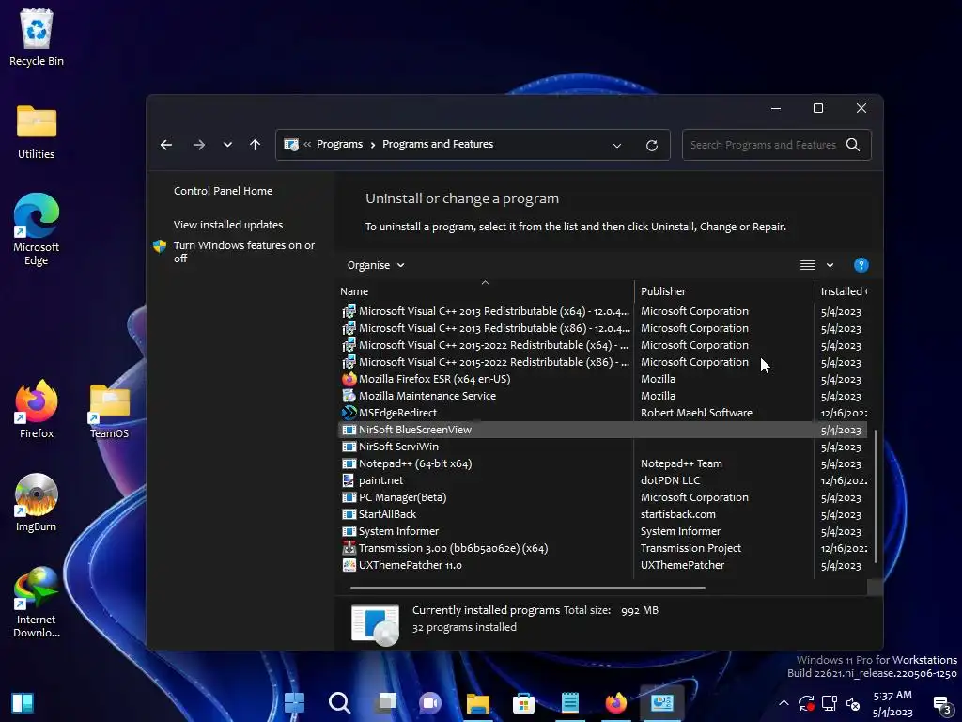Viewport: 962px width, 722px height.
Task: Select StartAllBack in the list
Action: click(387, 514)
